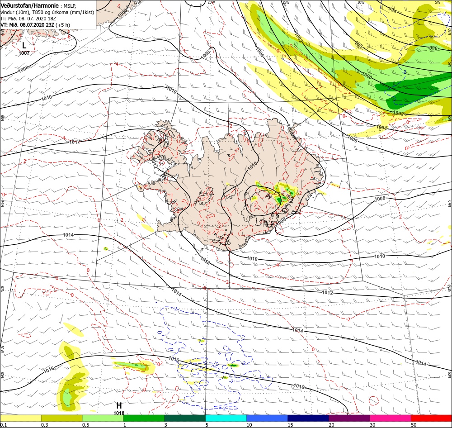Click the 'VT: Mið. 08.07.2020 23Z (+5 h)' line
The image size is (452, 428).
click(35, 25)
